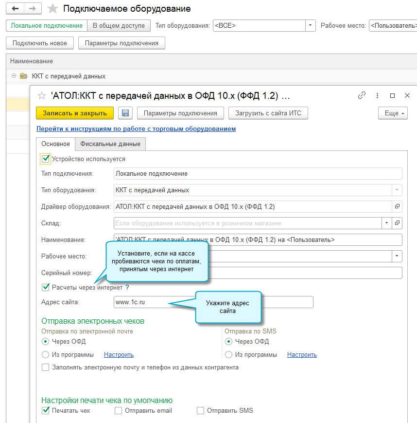The image size is (417, 423).
Task: Check the Отправить email option
Action: click(118, 410)
